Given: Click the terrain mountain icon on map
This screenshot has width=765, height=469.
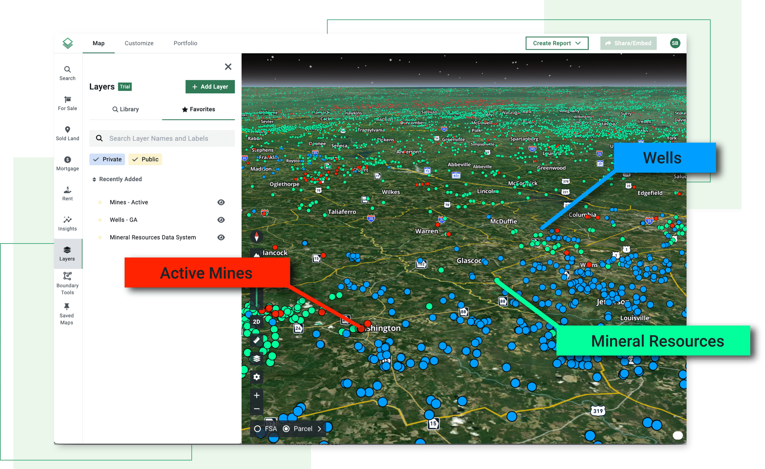Looking at the screenshot, I should coord(257,255).
